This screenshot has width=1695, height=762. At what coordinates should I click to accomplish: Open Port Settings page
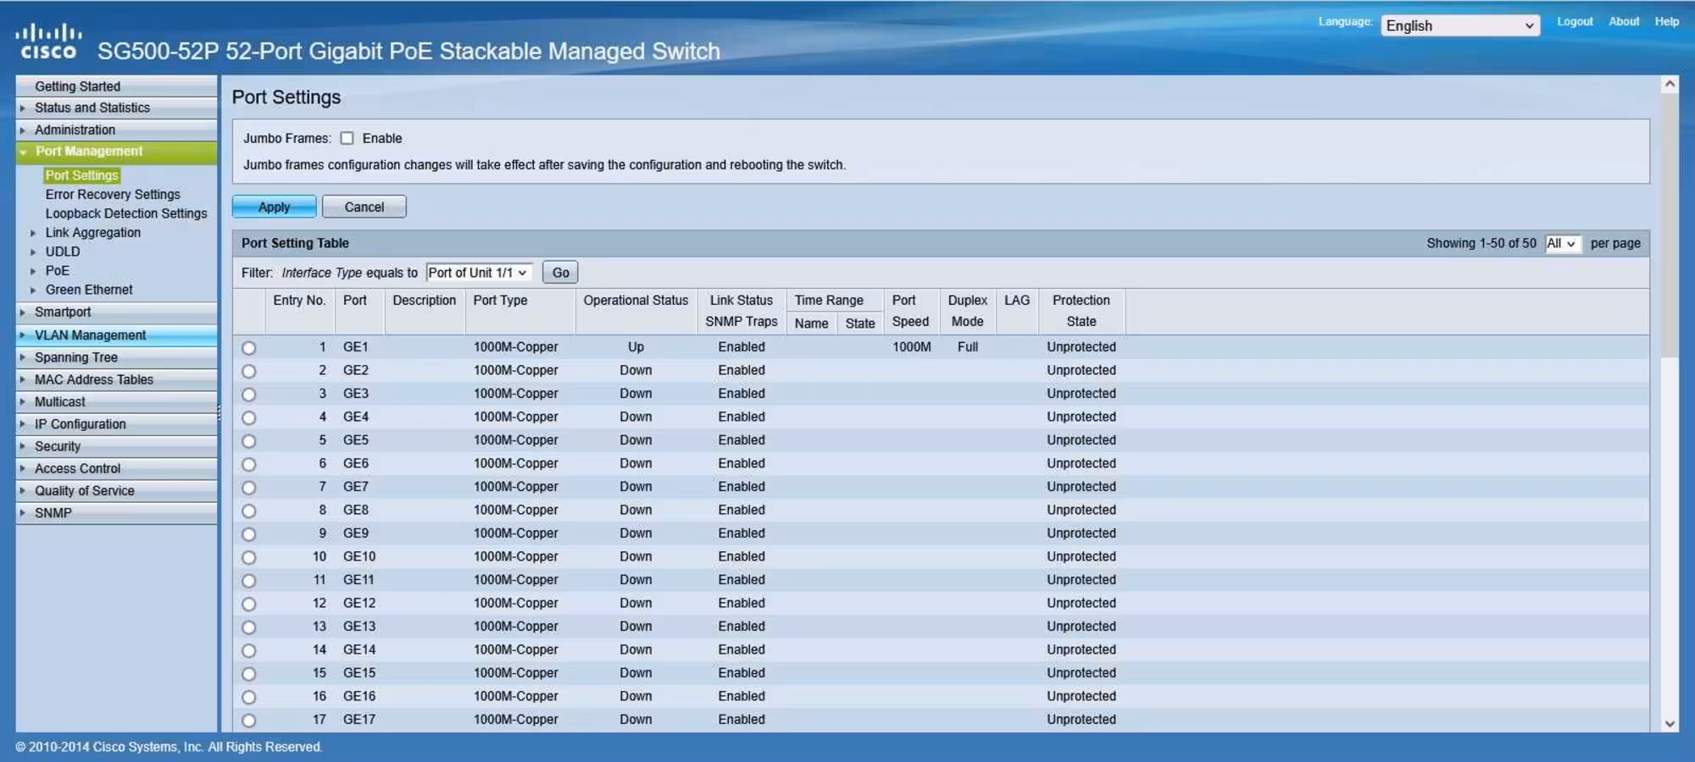(82, 175)
